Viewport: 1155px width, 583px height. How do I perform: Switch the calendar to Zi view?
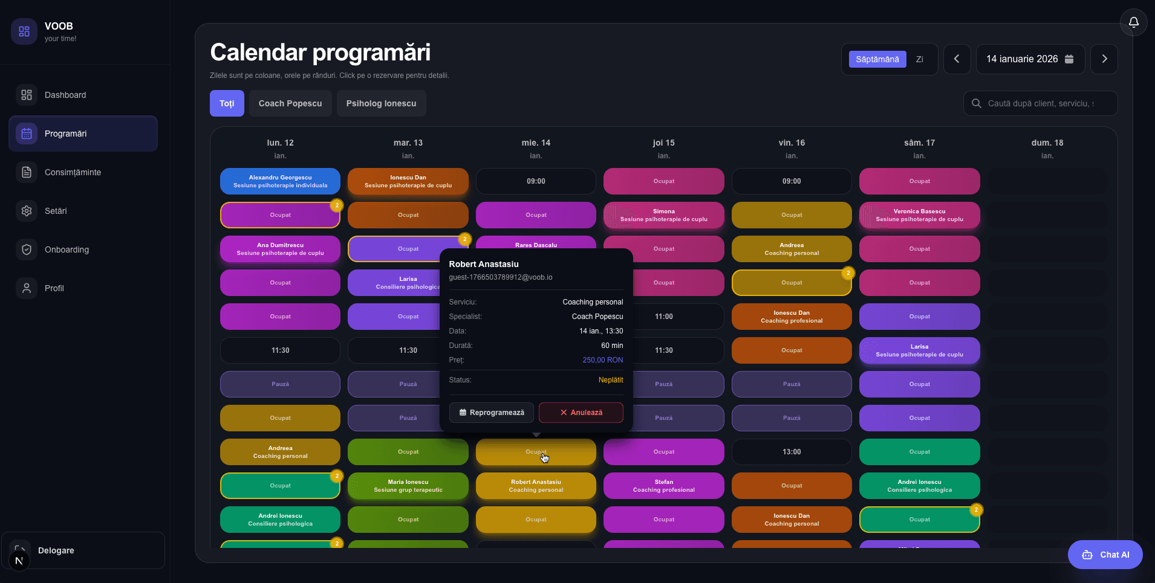(x=919, y=59)
